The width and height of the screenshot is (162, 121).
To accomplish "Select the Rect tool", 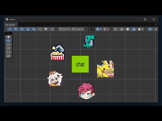I will tap(8, 52).
